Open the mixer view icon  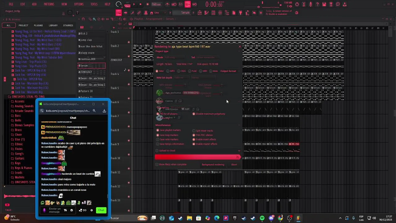coord(220,13)
